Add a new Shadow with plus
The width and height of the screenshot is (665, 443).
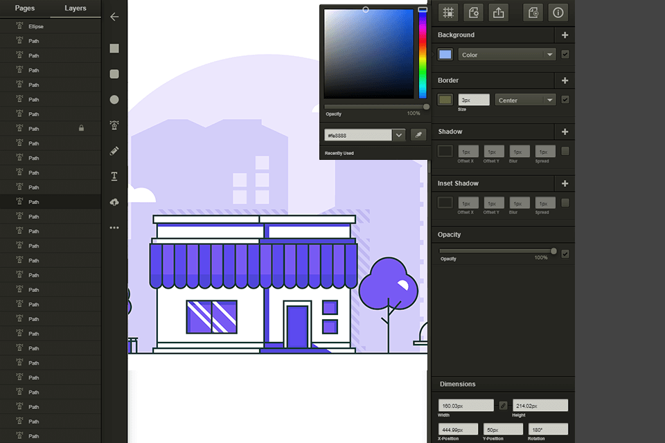coord(565,132)
